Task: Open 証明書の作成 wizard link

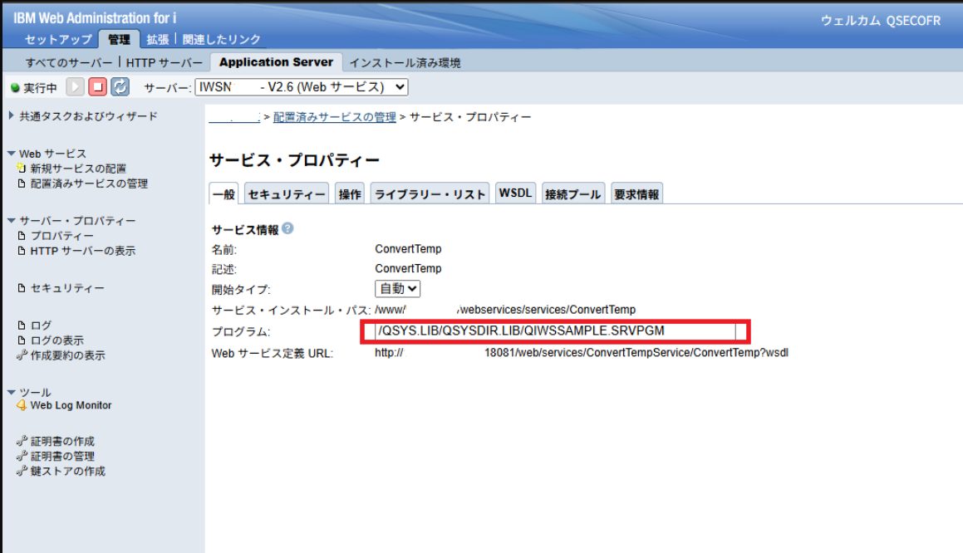Action: point(62,441)
